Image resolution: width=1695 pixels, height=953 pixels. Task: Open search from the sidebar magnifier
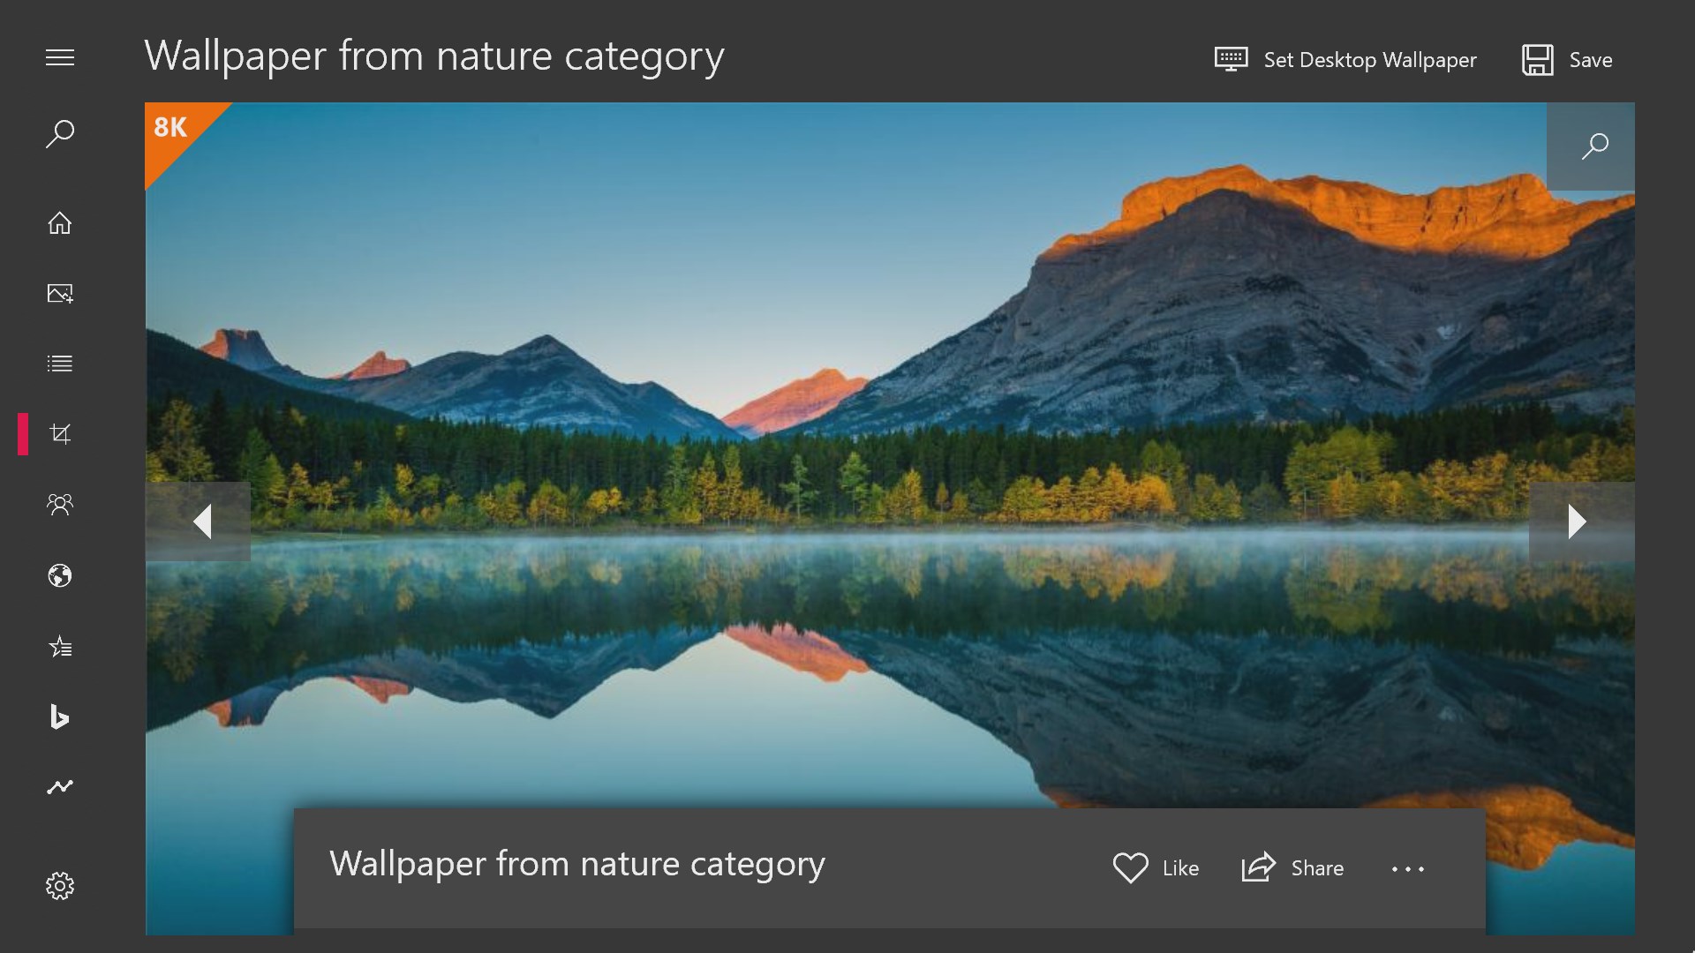(60, 134)
